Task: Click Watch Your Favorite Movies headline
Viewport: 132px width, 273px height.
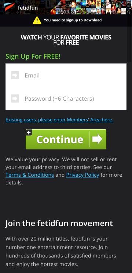Action: pos(66,40)
